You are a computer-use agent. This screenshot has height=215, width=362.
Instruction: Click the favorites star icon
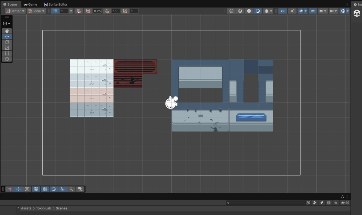click(x=336, y=203)
